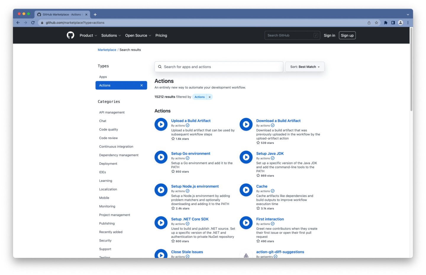
Task: Open the Close Stale Issues link
Action: 187,252
